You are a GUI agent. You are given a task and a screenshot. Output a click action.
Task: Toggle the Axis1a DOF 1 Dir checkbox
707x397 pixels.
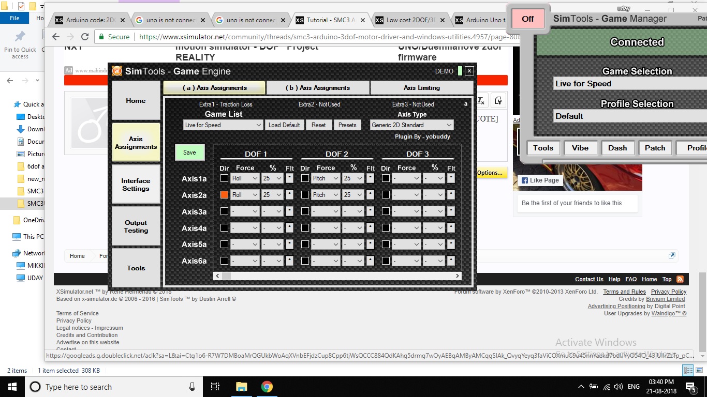224,178
